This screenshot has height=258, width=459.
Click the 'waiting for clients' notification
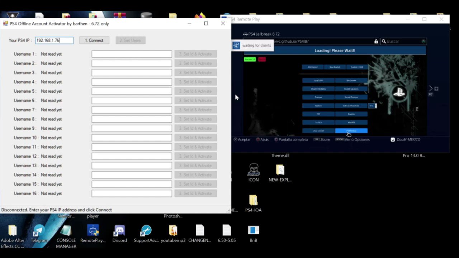252,46
